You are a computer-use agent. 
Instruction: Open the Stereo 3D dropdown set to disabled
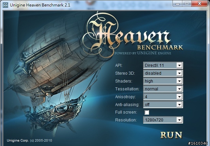click(163, 73)
